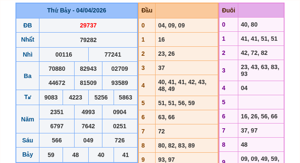Click Đuôi row 4 value 04
Viewport: 300px width, 163px height.
click(244, 88)
